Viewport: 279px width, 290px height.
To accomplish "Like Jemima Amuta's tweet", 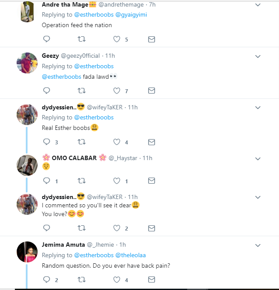I will click(117, 280).
